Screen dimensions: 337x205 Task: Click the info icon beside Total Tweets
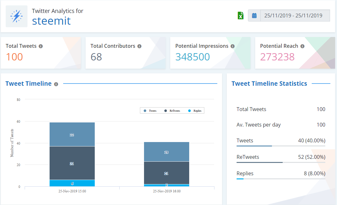coord(41,46)
